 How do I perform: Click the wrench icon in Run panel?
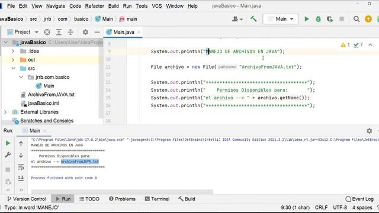[x=8, y=154]
